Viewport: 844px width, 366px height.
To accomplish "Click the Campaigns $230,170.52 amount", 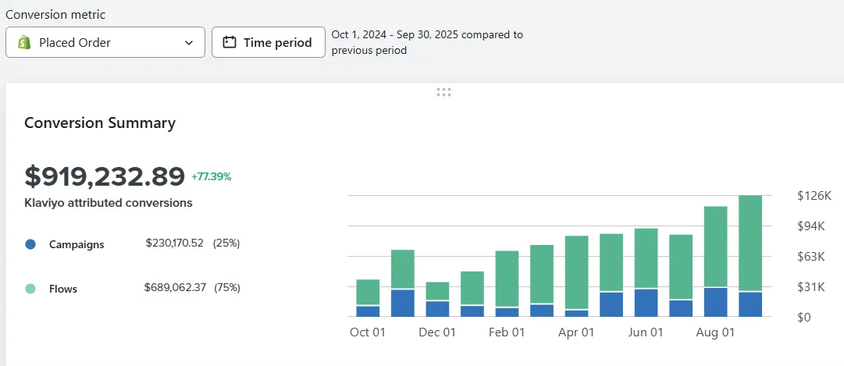I will [x=175, y=243].
